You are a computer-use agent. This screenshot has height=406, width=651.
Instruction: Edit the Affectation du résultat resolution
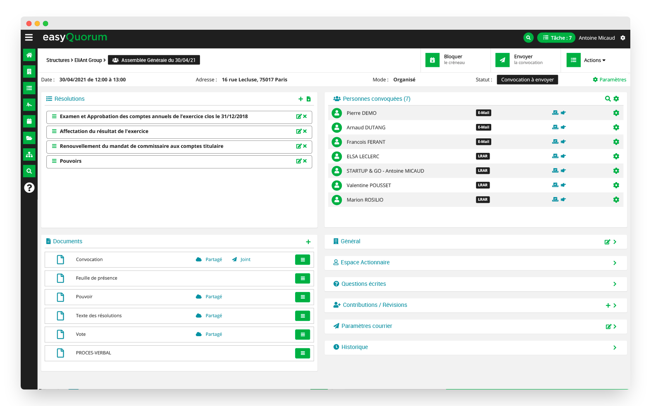(298, 131)
